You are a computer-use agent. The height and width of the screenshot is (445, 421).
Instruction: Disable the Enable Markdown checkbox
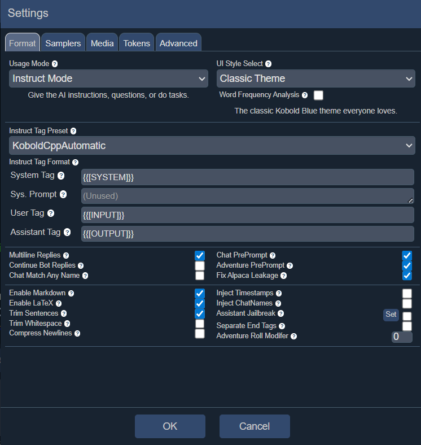tap(200, 294)
